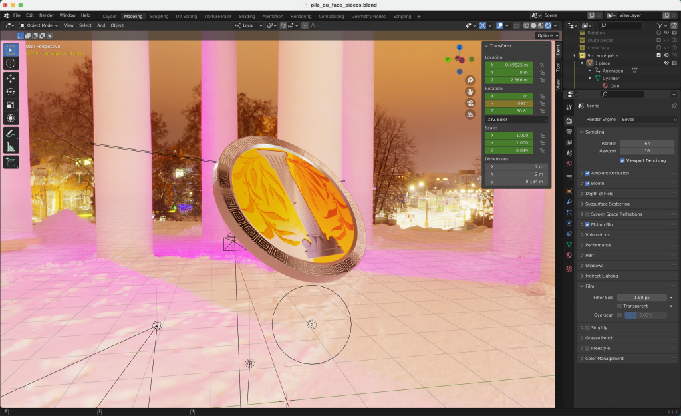Select the Add Cube tool
Image resolution: width=681 pixels, height=416 pixels.
tap(11, 162)
